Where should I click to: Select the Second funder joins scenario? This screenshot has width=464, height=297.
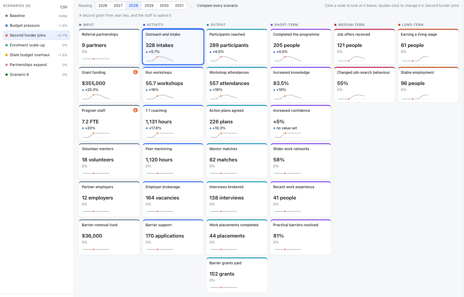coord(36,35)
